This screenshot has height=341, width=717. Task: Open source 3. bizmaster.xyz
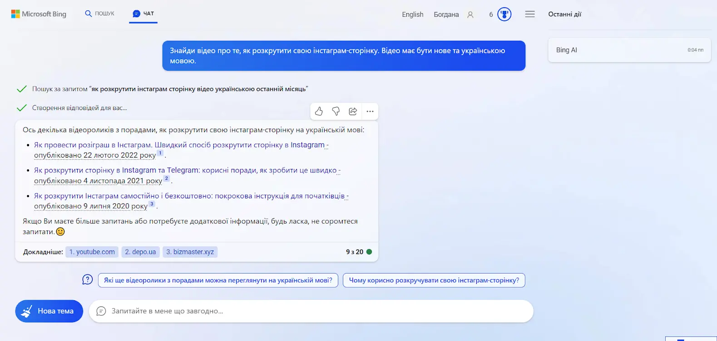pos(190,252)
